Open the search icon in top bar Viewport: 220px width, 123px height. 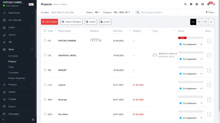(x=185, y=4)
